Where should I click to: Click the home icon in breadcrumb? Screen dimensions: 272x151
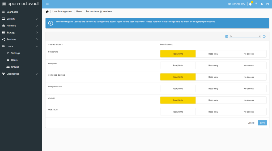pos(47,12)
